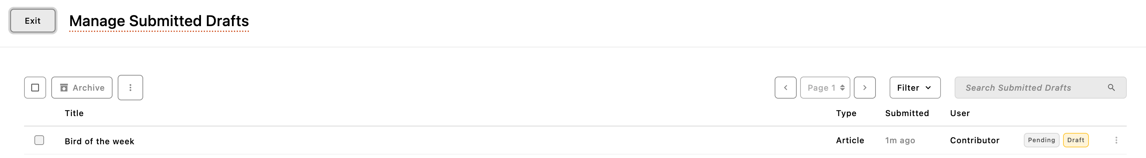This screenshot has height=158, width=1146.
Task: Select the Bird of the week checkbox
Action: [x=39, y=140]
